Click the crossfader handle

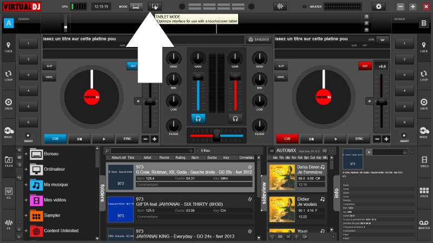coord(216,136)
